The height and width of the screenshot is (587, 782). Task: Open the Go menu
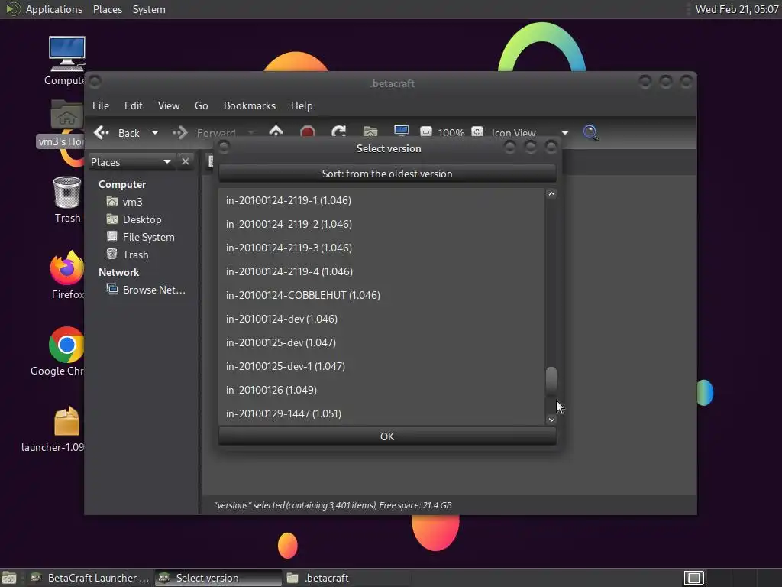click(201, 105)
